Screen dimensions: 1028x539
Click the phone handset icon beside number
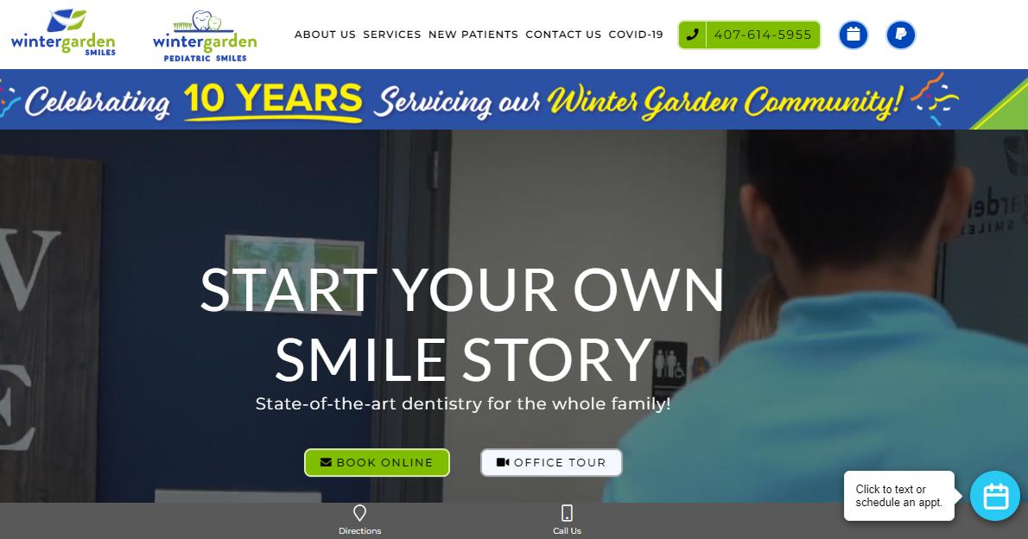692,35
